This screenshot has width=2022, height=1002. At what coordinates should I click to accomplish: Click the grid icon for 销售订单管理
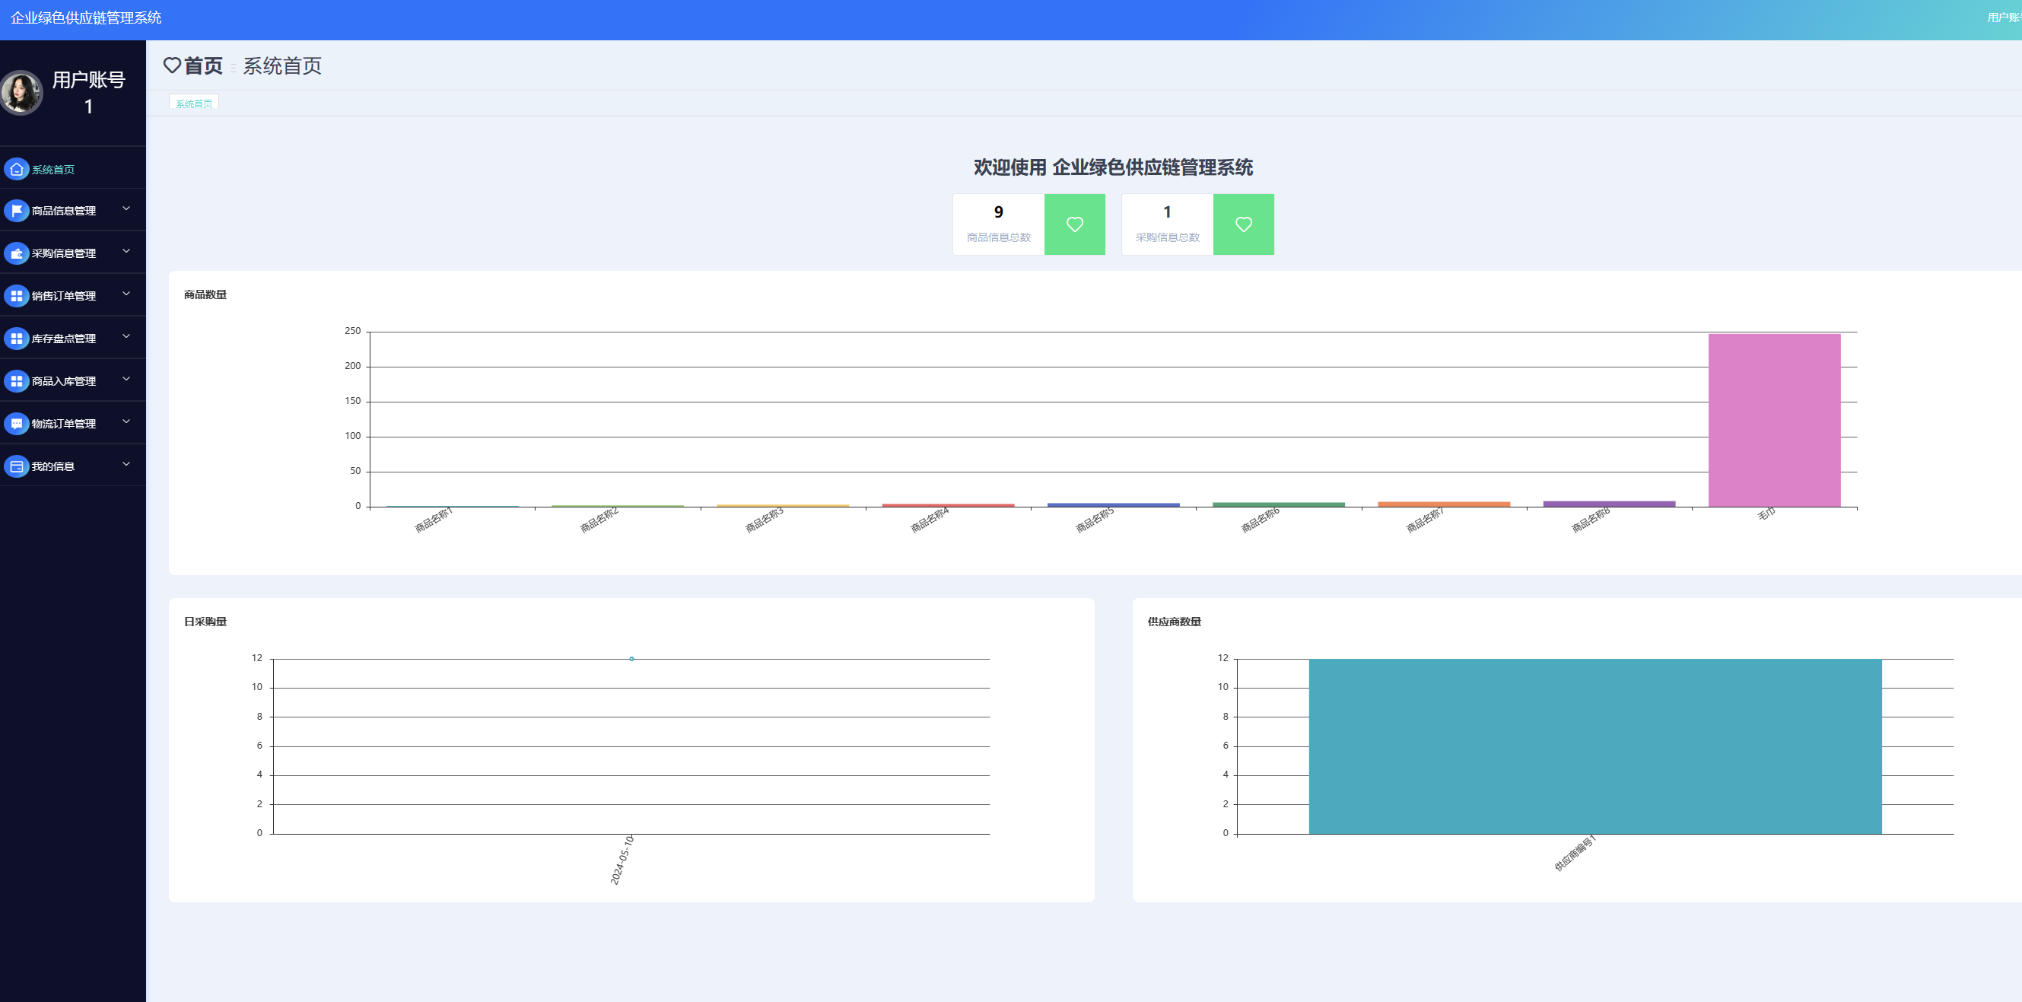coord(17,296)
